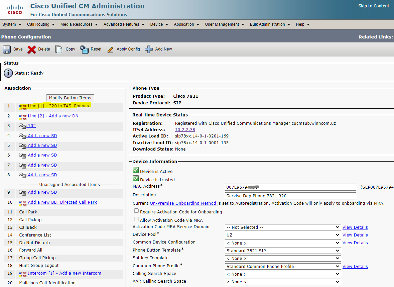Open the Device Pool dropdown

pyautogui.click(x=282, y=235)
